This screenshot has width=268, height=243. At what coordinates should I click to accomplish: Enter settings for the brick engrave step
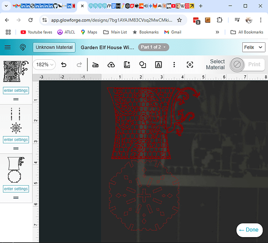16,90
